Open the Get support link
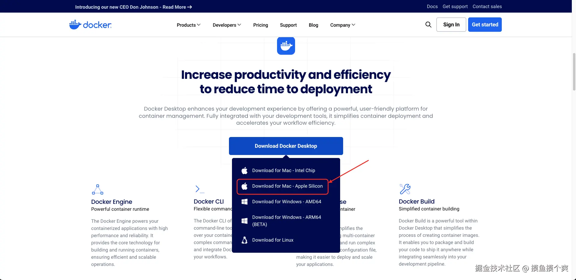The width and height of the screenshot is (576, 280). (x=455, y=6)
